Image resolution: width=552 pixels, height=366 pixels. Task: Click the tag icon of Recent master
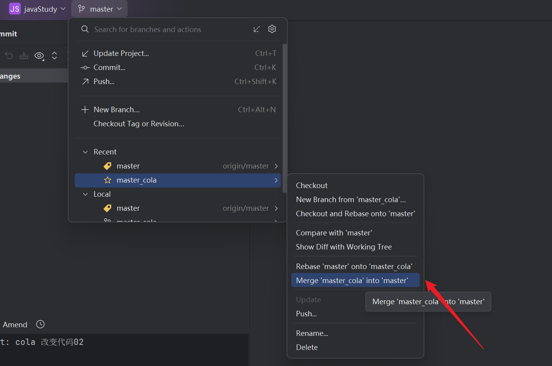[107, 166]
